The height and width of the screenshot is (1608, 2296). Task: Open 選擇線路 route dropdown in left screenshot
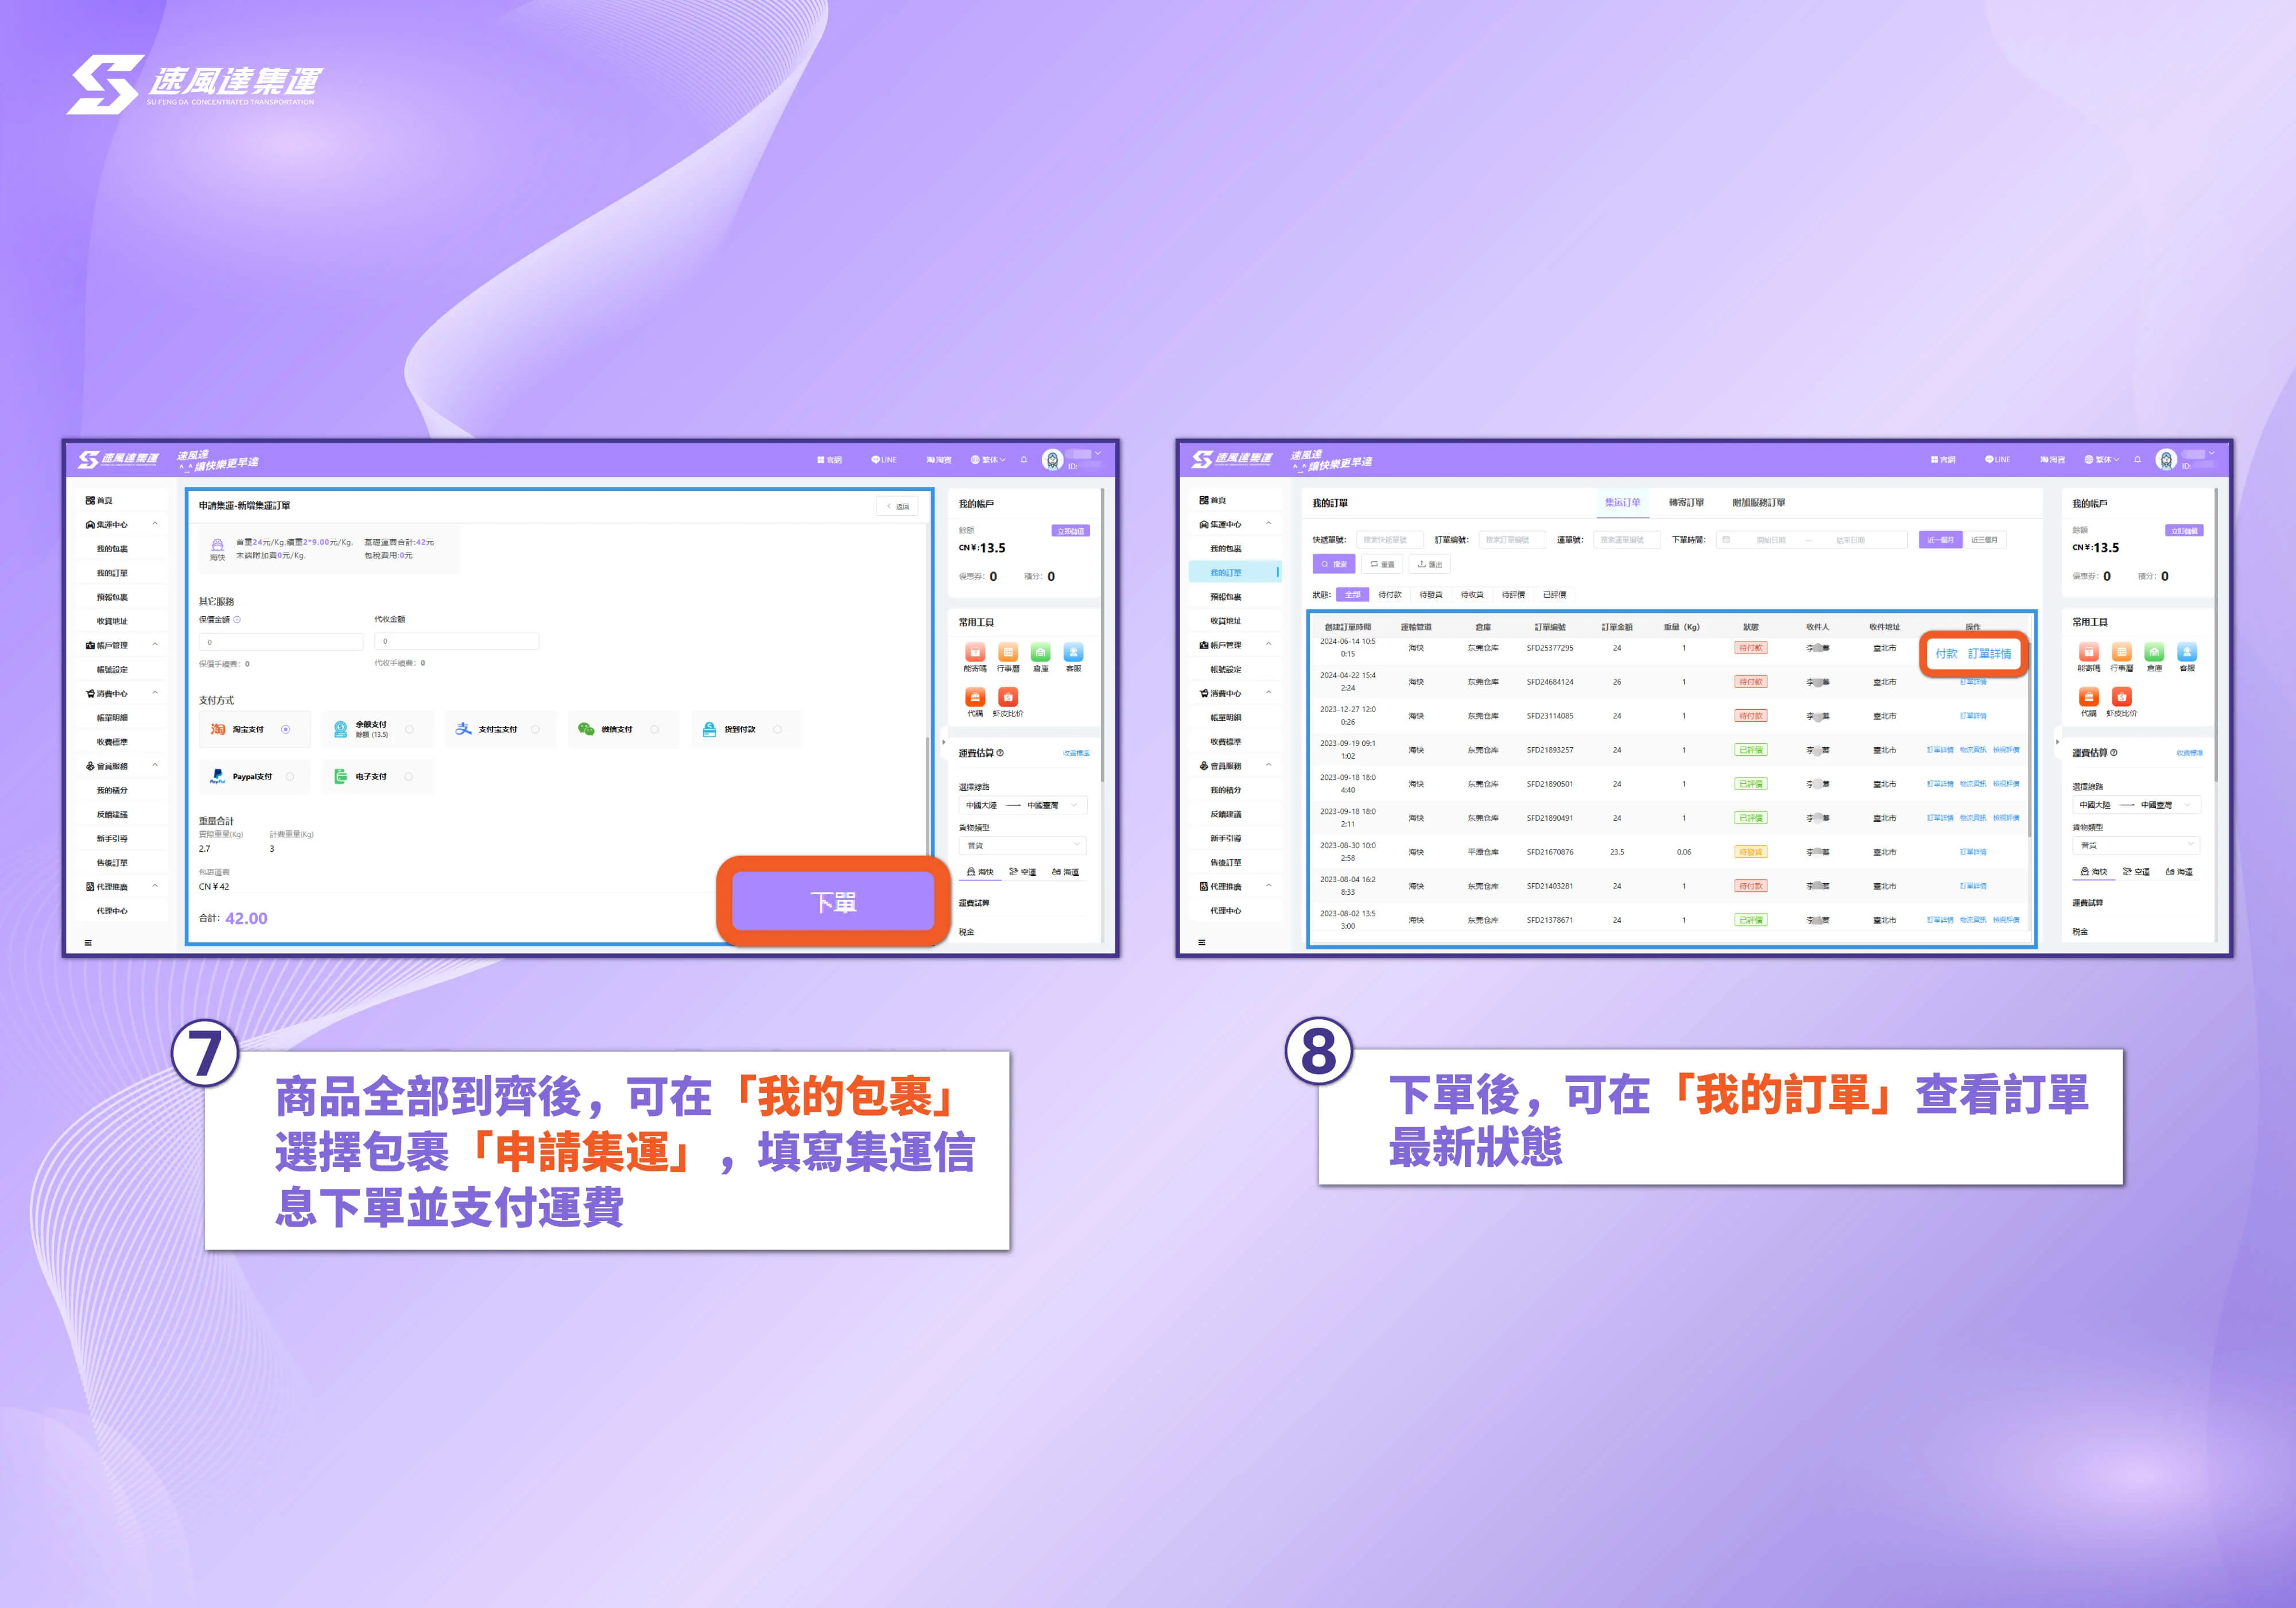pos(1022,806)
